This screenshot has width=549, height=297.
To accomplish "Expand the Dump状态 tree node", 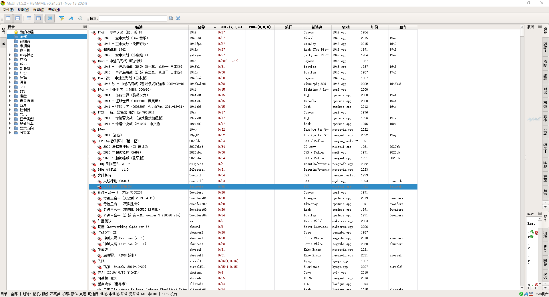I will click(10, 55).
